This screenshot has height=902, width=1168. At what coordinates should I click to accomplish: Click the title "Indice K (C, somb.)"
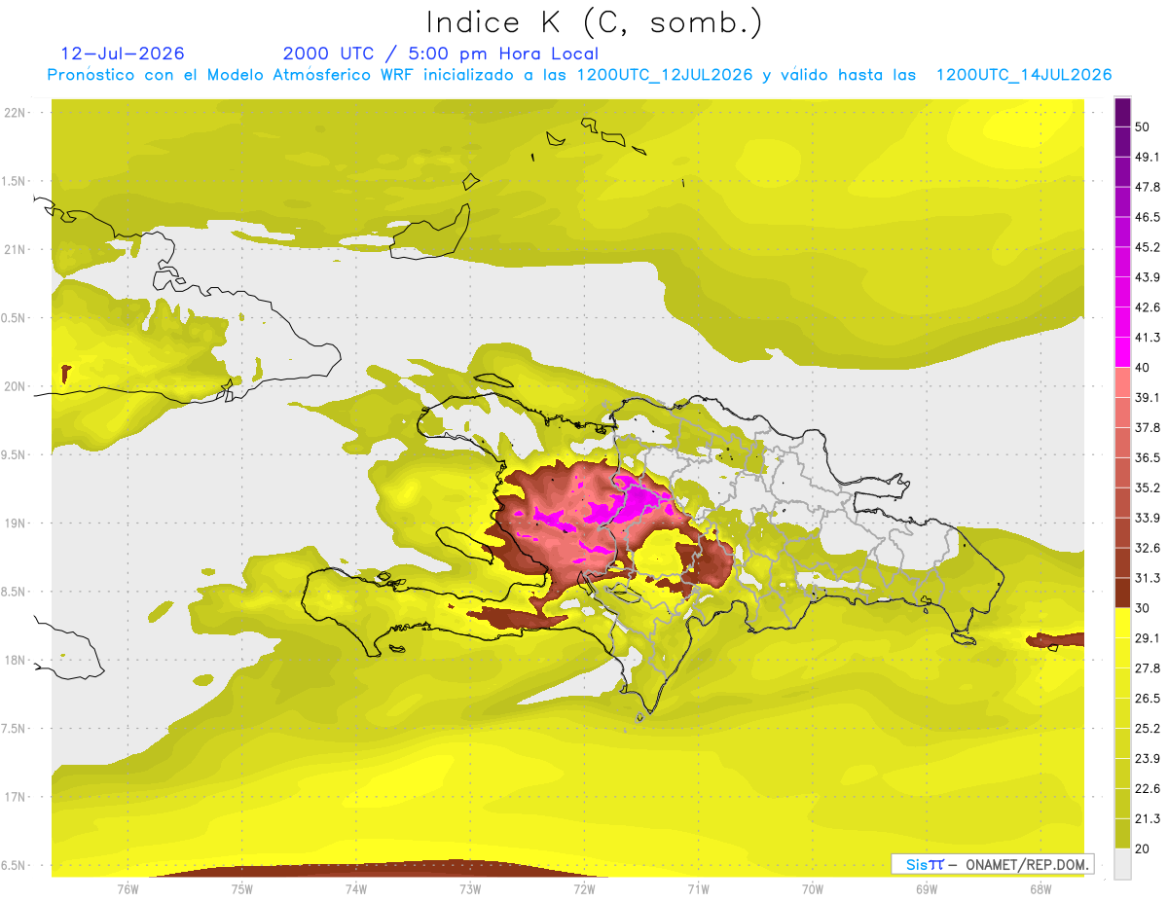click(595, 22)
